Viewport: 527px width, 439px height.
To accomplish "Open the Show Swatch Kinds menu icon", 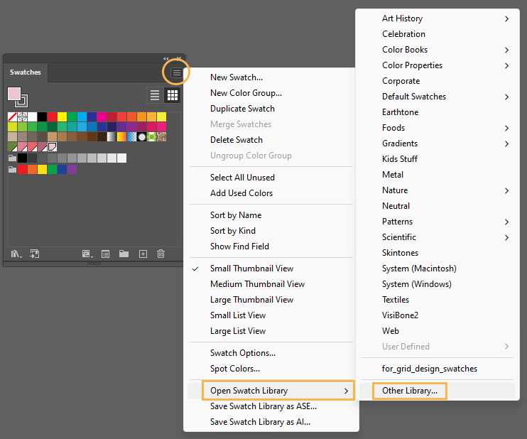I will coord(87,254).
